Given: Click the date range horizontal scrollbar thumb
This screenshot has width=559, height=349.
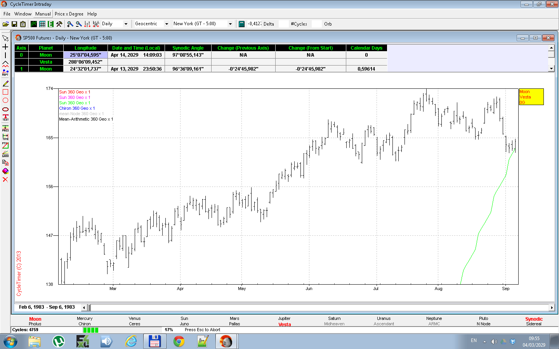Looking at the screenshot, I should tap(89, 308).
